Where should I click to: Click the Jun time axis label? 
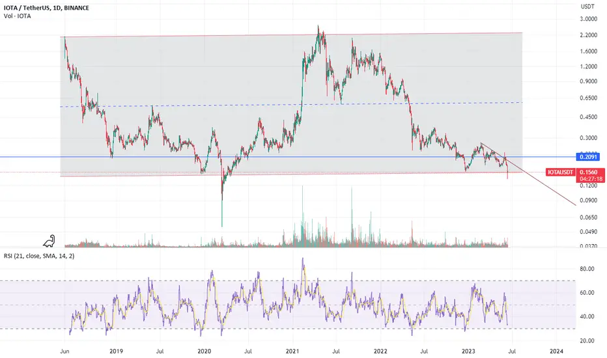64,351
